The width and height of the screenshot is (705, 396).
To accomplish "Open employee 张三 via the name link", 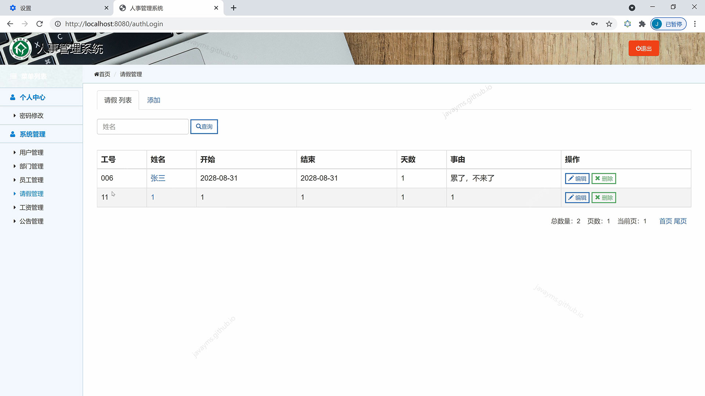I will click(x=158, y=178).
